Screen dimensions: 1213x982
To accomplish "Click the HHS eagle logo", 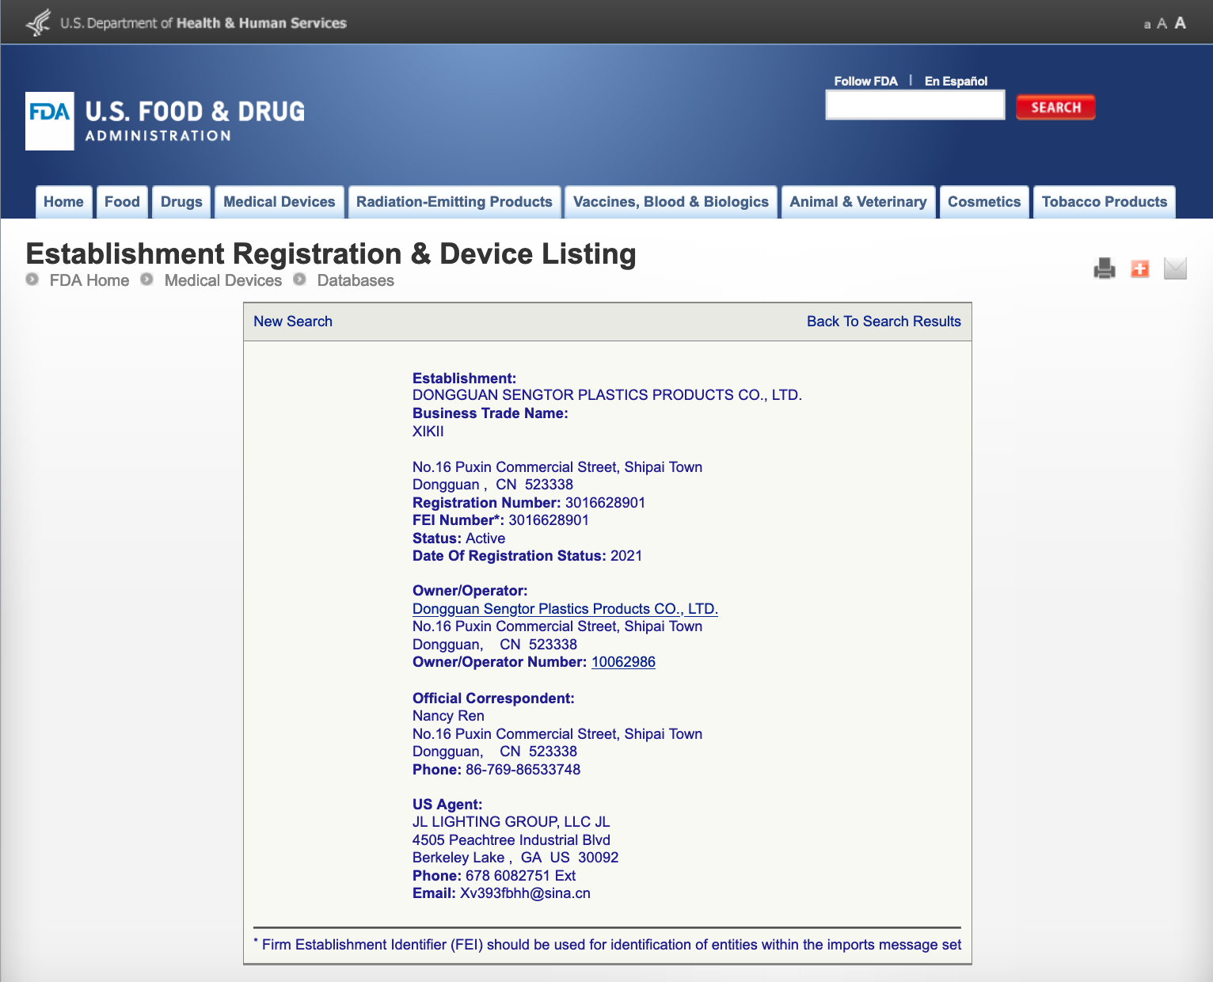I will click(x=38, y=23).
